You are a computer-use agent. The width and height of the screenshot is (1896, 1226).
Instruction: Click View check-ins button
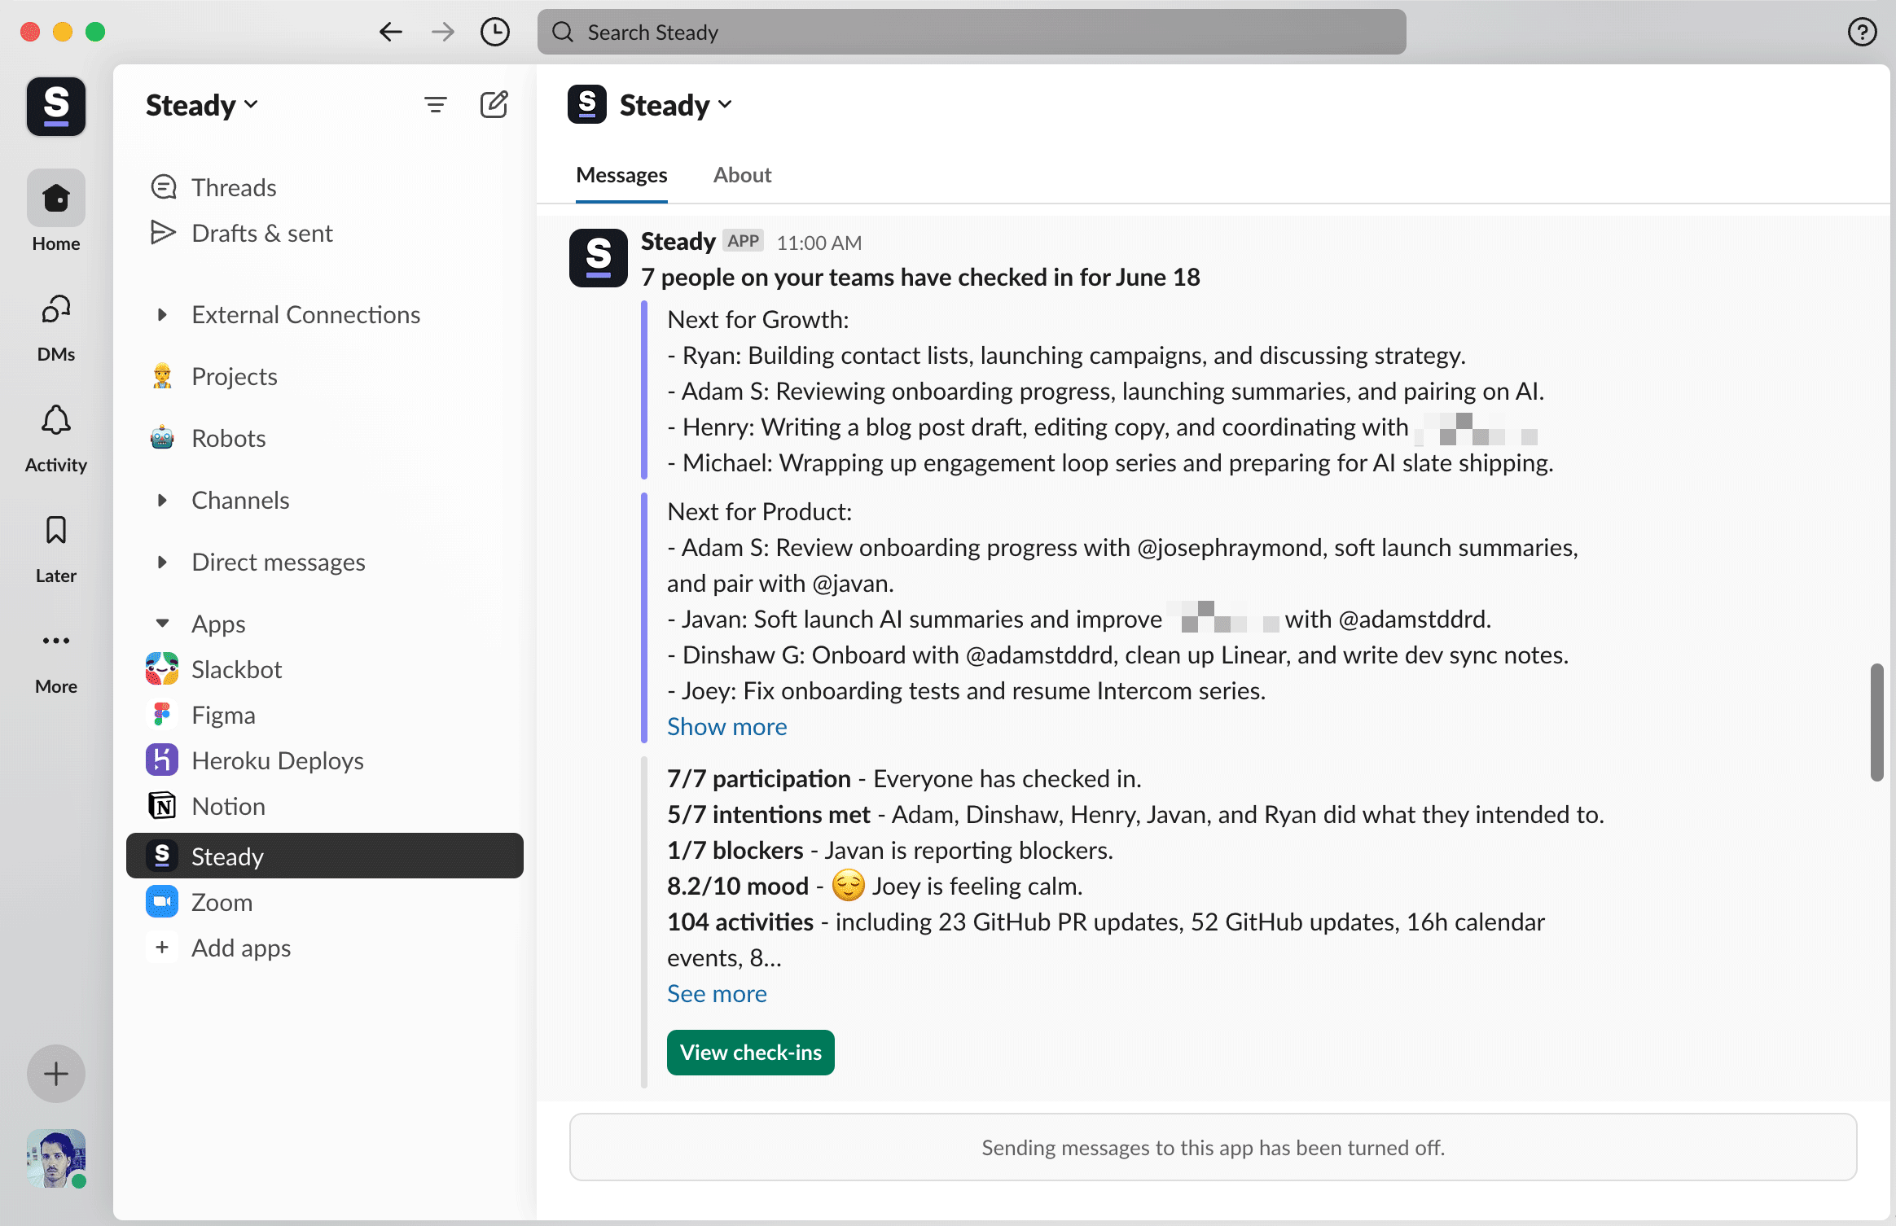click(750, 1053)
